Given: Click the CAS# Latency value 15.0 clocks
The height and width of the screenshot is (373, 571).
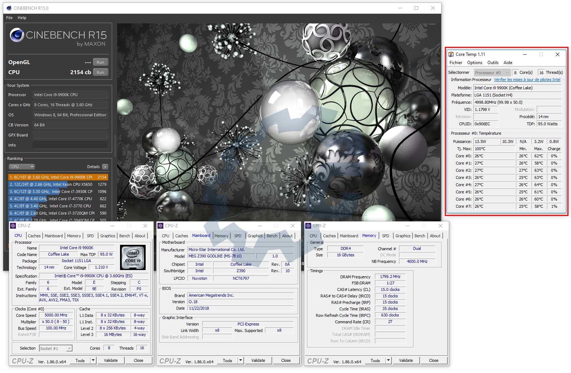Looking at the screenshot, I should click(390, 289).
